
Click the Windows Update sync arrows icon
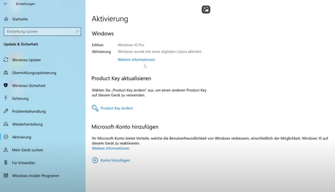click(6, 60)
